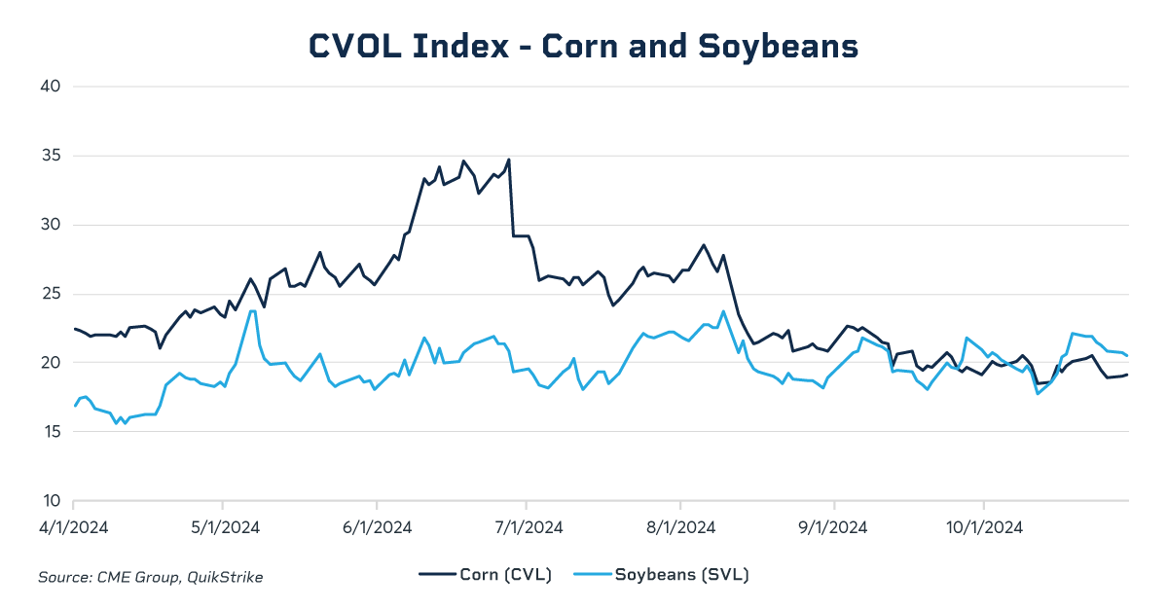Click the y-axis value 25

click(51, 294)
